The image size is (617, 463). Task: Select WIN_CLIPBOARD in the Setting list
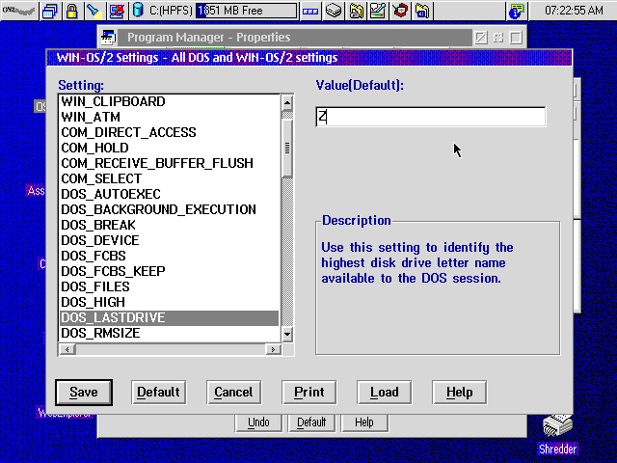[x=170, y=101]
